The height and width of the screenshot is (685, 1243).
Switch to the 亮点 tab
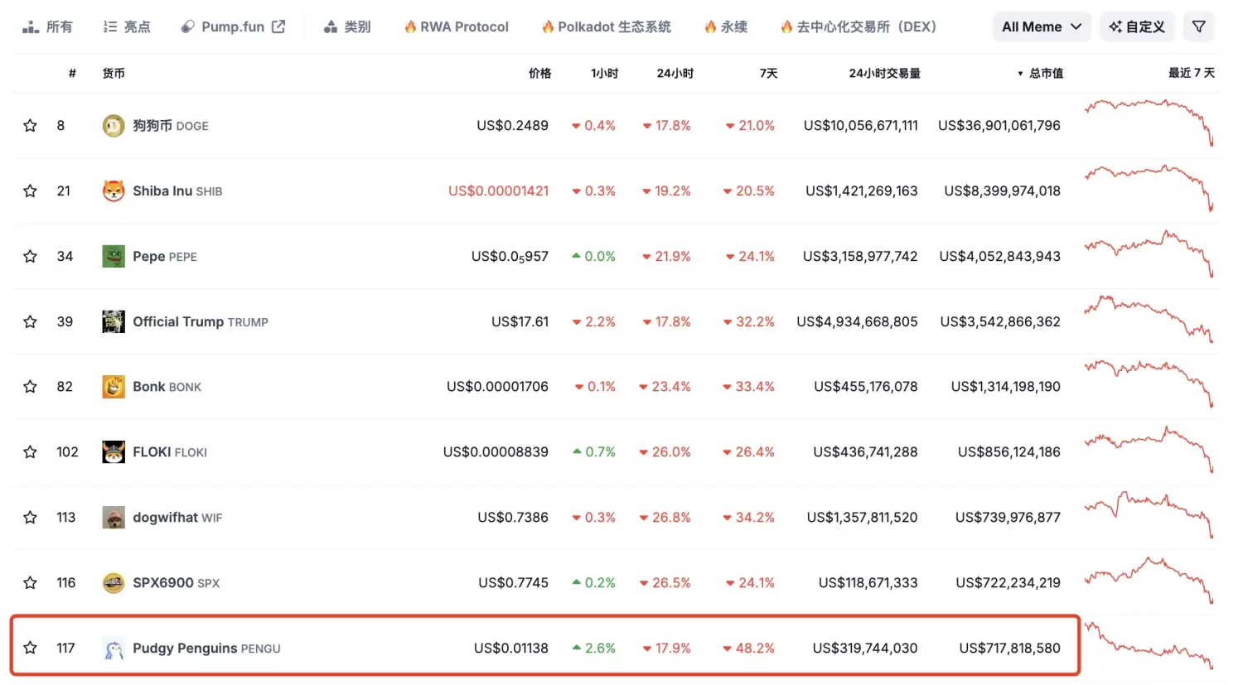127,26
